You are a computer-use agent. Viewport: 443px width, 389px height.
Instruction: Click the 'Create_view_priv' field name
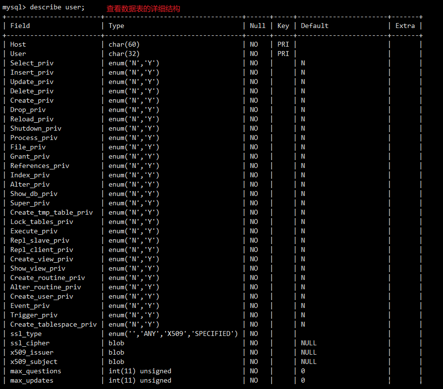point(42,259)
